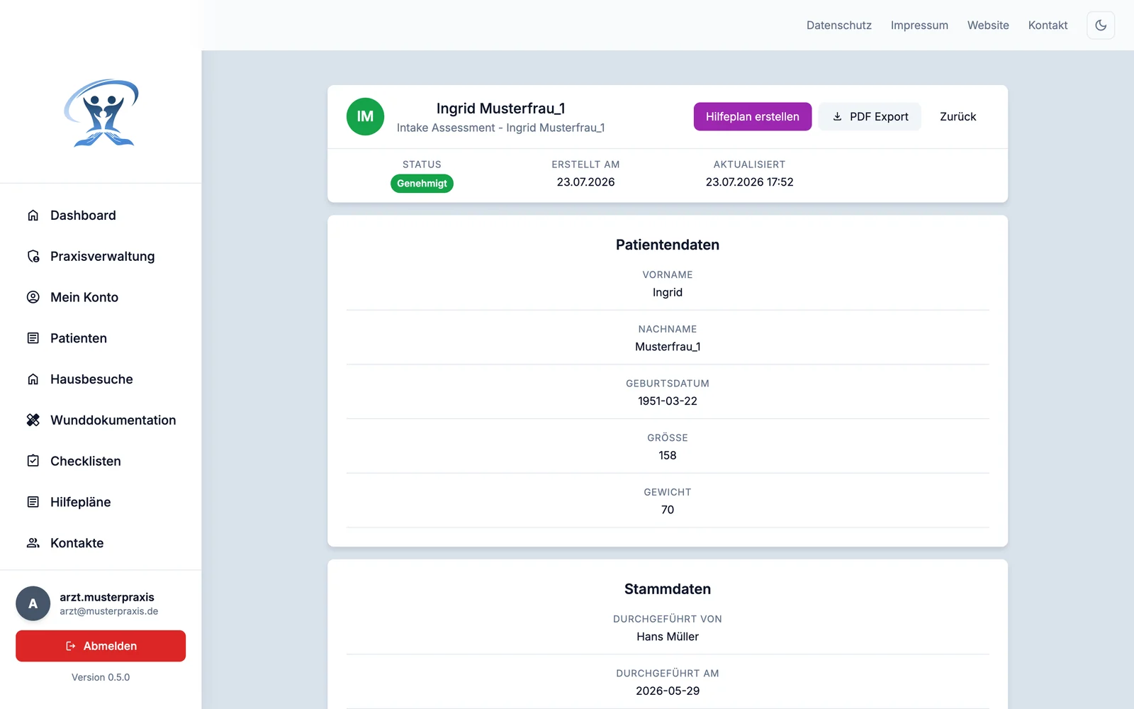Screen dimensions: 1134x709
Task: Click the Dashboard home icon
Action: click(33, 216)
